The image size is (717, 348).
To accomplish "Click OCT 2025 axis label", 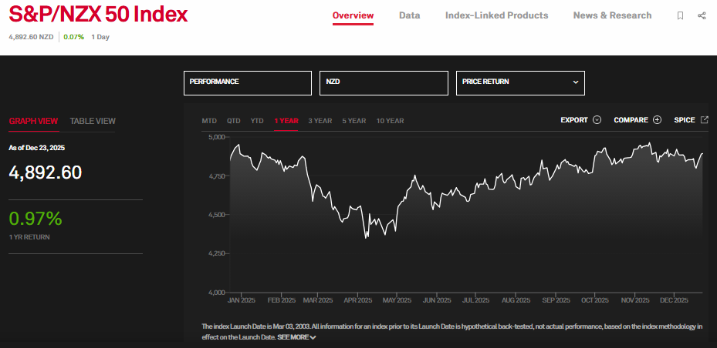I will [x=595, y=300].
